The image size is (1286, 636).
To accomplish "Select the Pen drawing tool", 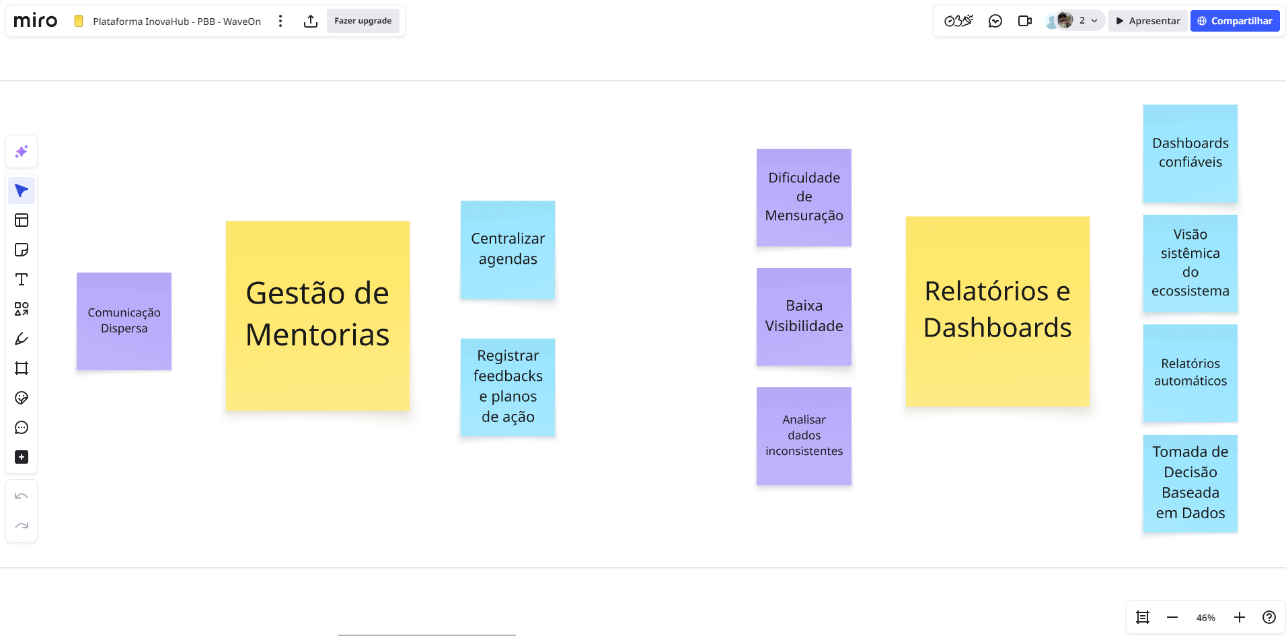I will pyautogui.click(x=22, y=339).
